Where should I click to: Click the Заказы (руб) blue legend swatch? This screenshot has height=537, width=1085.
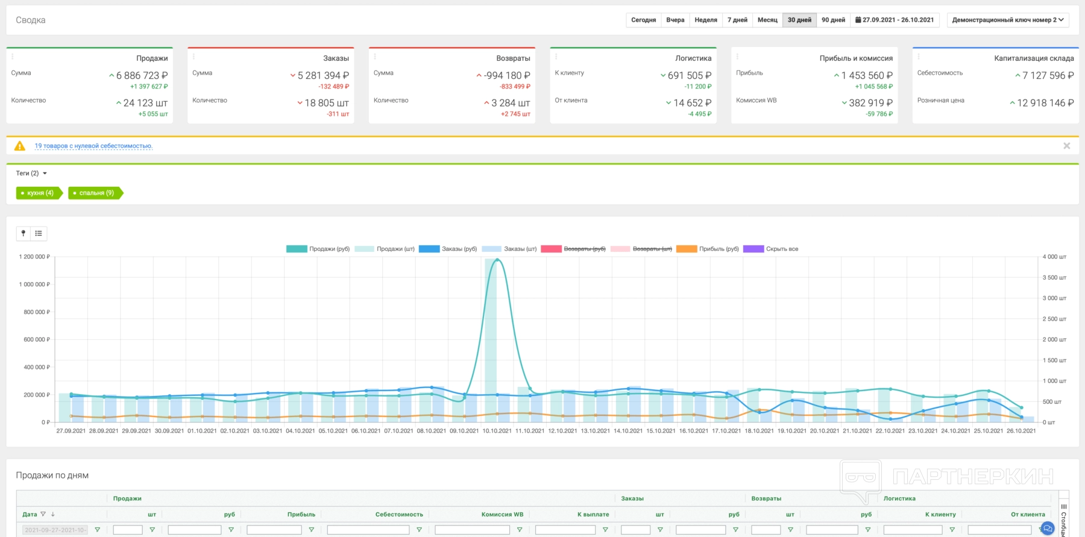pyautogui.click(x=429, y=249)
